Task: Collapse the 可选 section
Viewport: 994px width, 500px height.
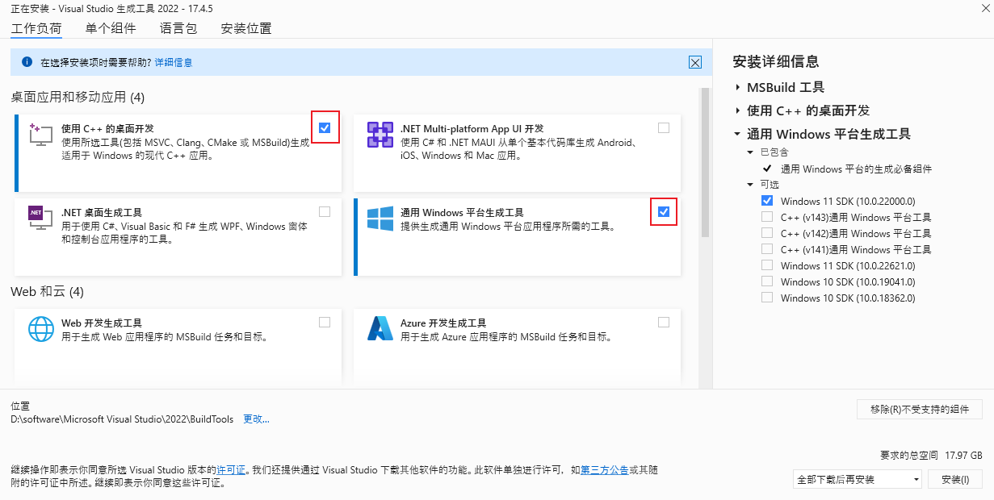Action: click(x=751, y=184)
